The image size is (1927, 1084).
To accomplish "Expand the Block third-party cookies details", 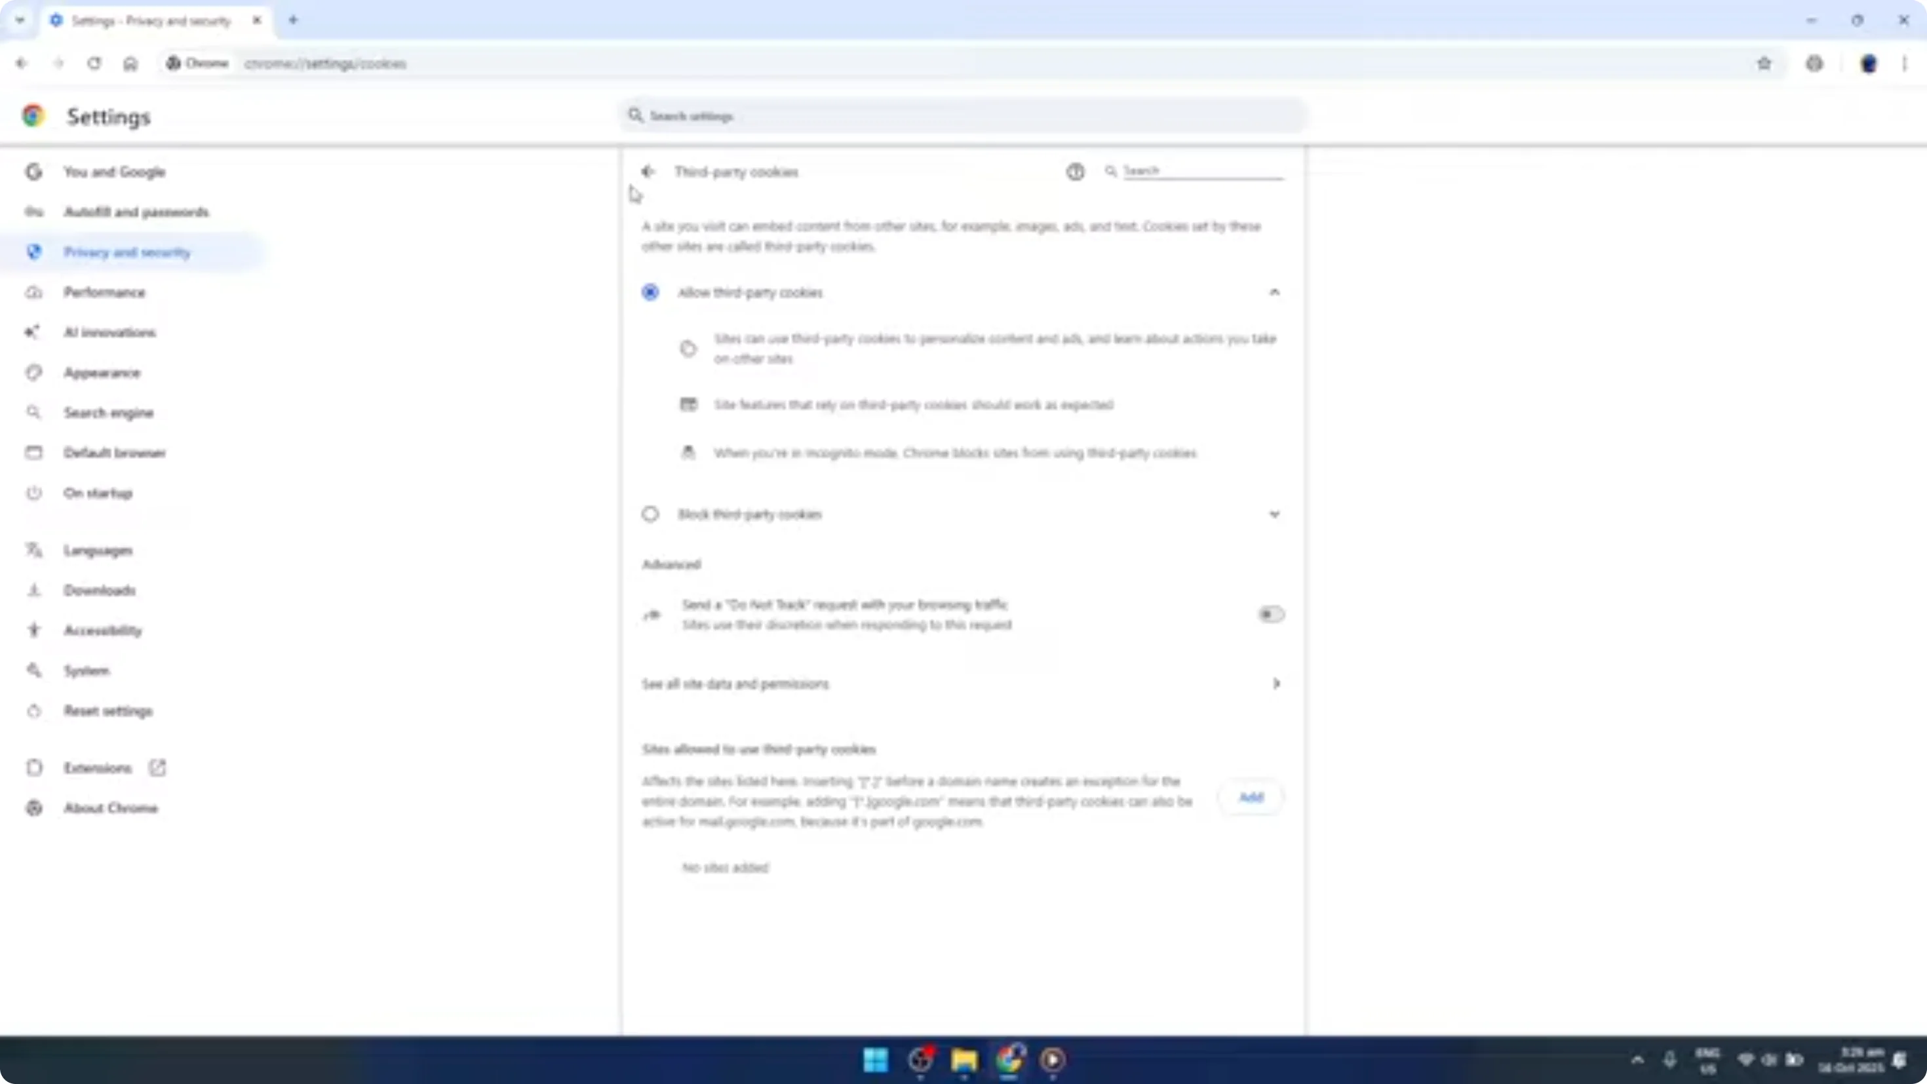I will pyautogui.click(x=1275, y=514).
